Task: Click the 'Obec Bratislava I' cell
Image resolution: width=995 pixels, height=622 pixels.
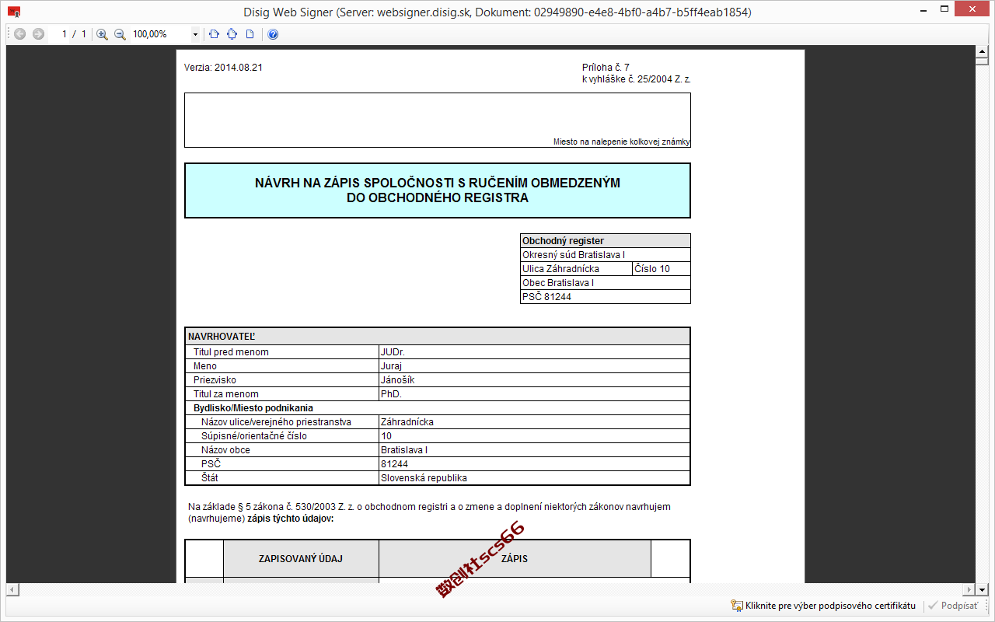Action: click(x=606, y=283)
